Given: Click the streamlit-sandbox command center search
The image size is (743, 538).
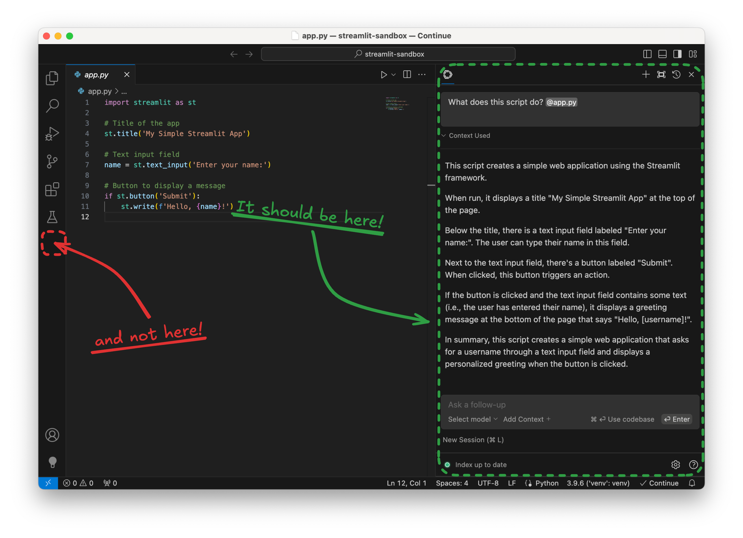Looking at the screenshot, I should [388, 54].
